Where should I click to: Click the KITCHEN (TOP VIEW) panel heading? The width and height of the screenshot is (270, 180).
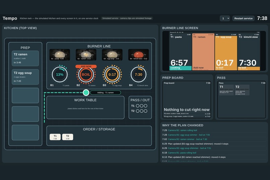20,28
